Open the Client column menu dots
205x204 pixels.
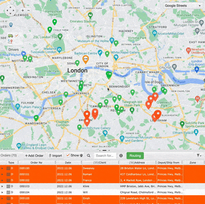[x=119, y=162]
